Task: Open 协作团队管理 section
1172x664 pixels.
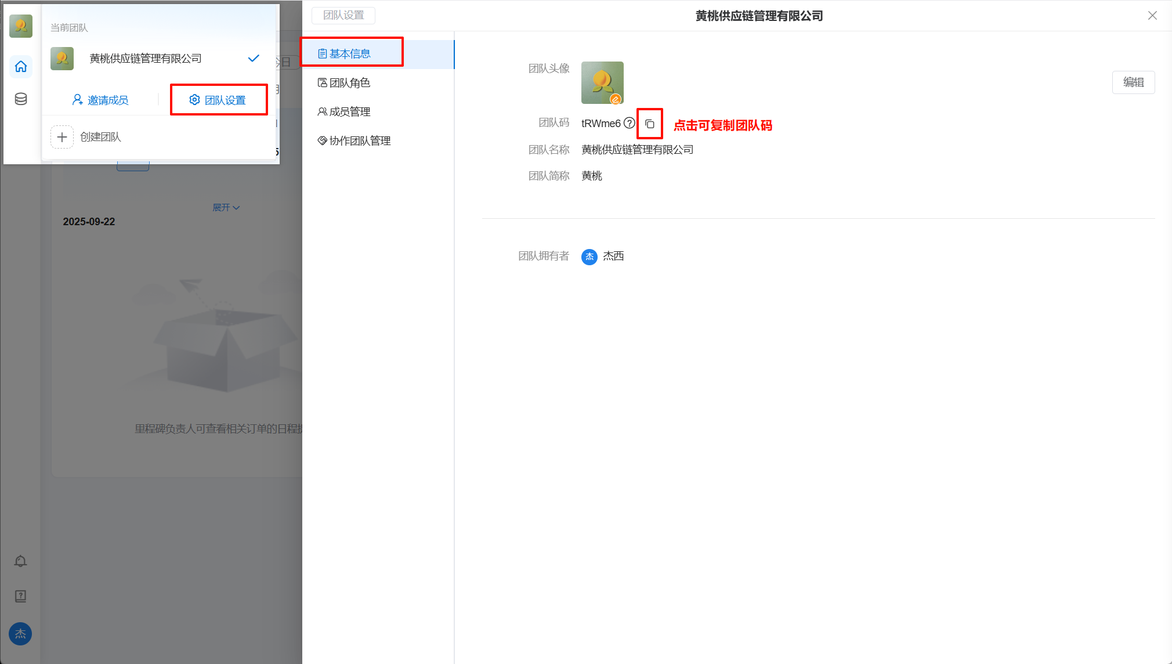Action: pos(359,141)
